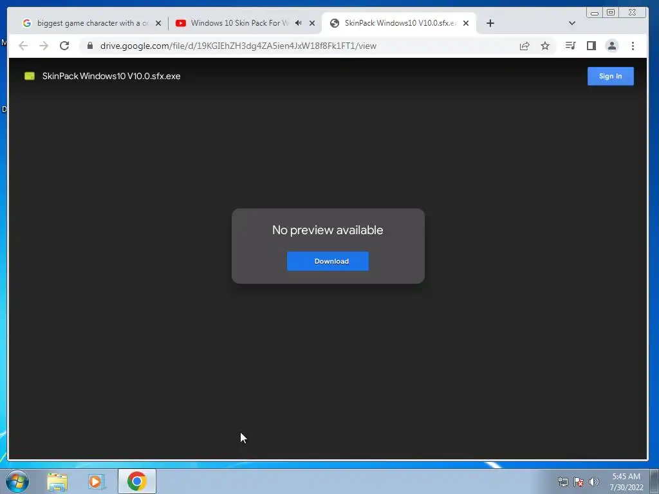Close the SkinPack Drive tab

coord(466,23)
